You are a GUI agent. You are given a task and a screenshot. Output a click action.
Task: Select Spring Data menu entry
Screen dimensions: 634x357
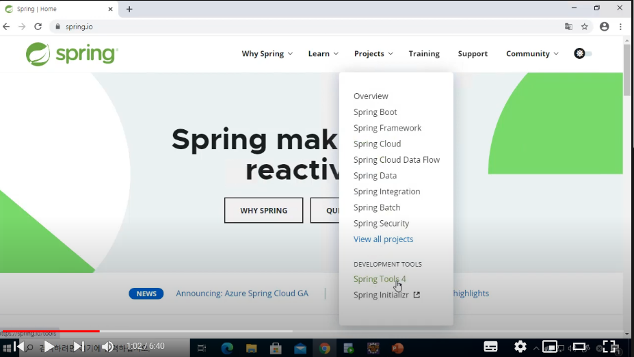[x=375, y=176]
